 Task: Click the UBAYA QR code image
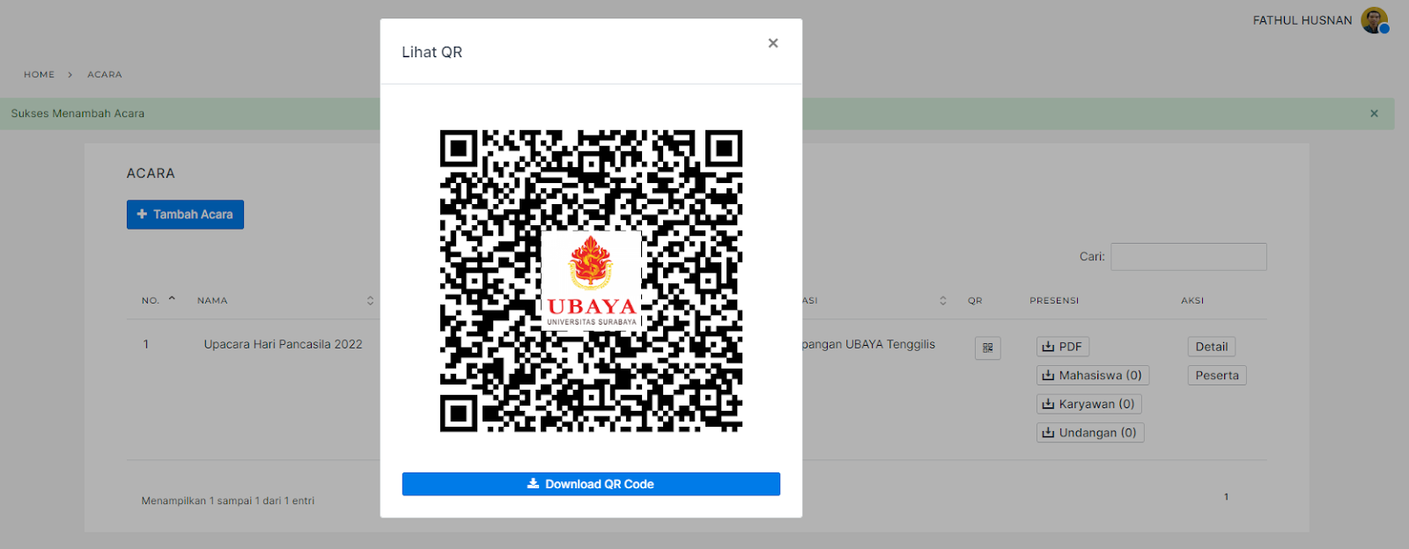click(591, 281)
